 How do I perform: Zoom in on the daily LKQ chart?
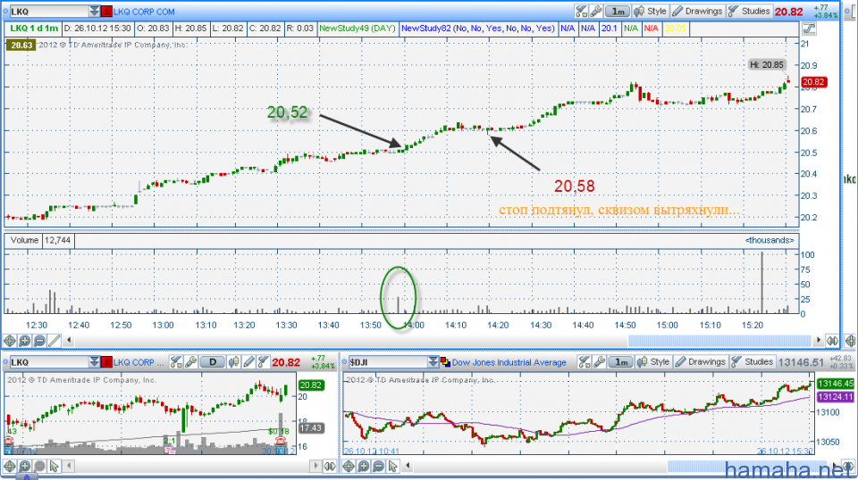click(25, 467)
